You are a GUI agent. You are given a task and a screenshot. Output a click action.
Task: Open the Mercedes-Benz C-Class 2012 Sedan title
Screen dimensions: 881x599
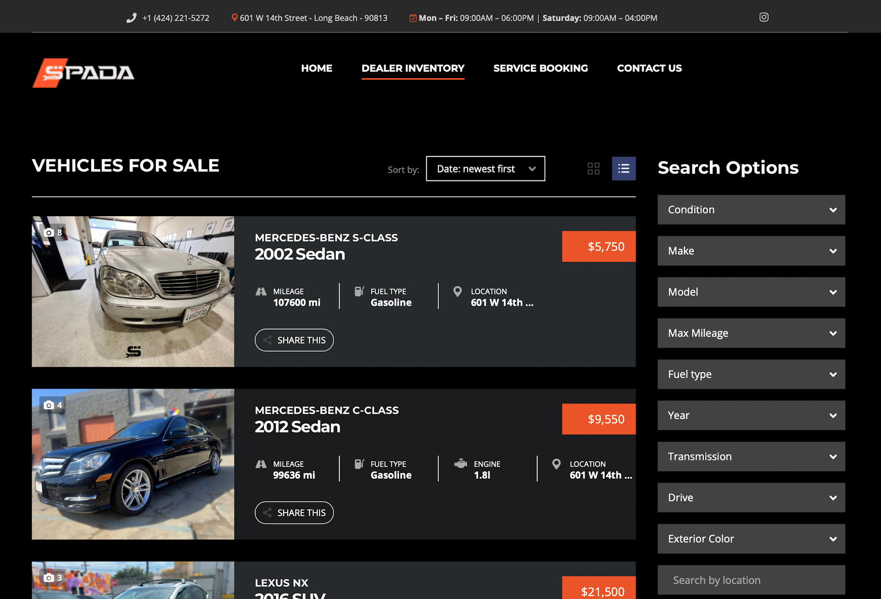326,419
